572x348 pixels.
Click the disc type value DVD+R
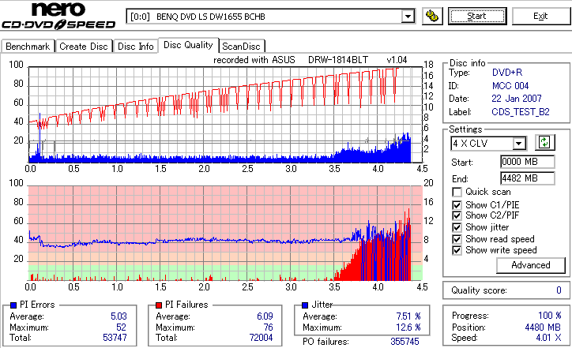point(507,73)
